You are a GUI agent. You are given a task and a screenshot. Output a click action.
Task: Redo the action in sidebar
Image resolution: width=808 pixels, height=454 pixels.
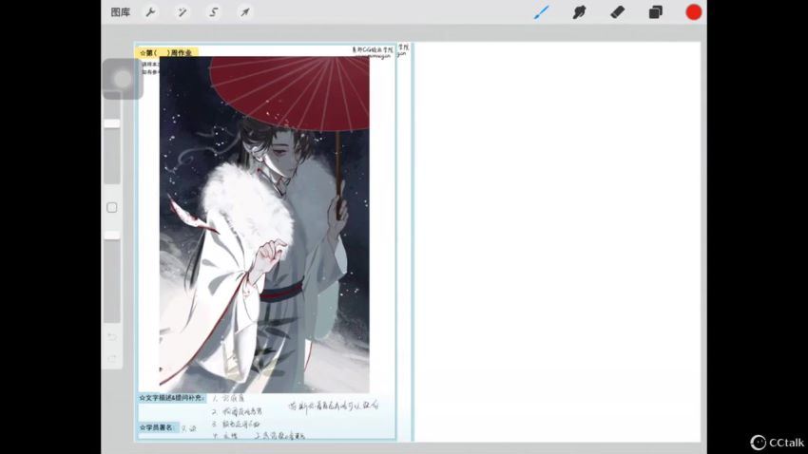pyautogui.click(x=112, y=358)
